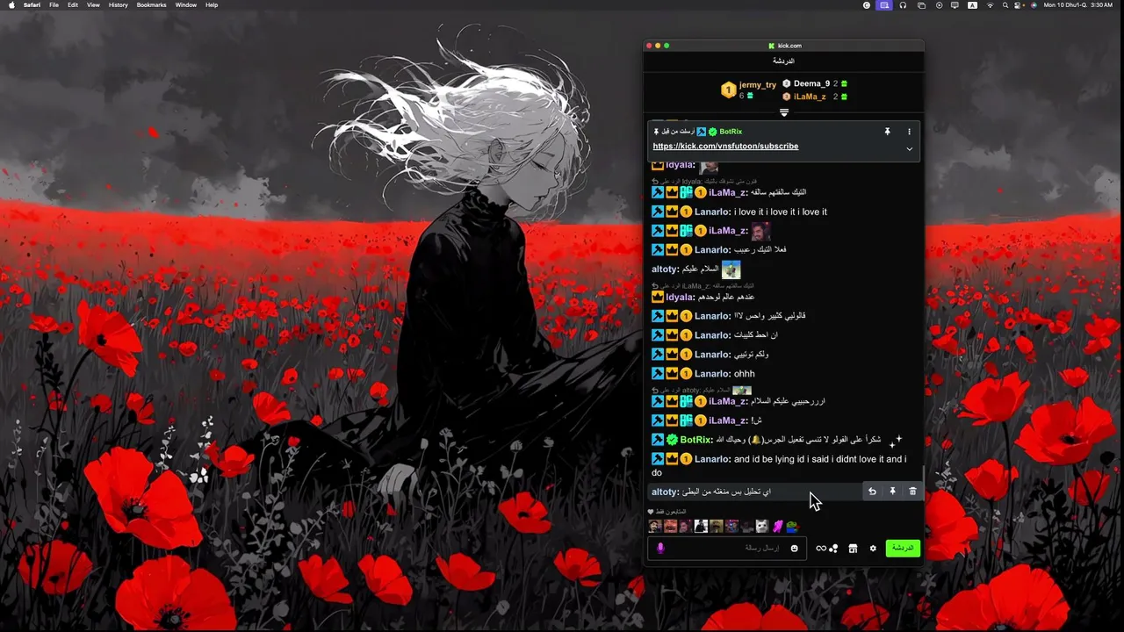
Task: Click the BotRix name on the pinned message
Action: pyautogui.click(x=731, y=132)
